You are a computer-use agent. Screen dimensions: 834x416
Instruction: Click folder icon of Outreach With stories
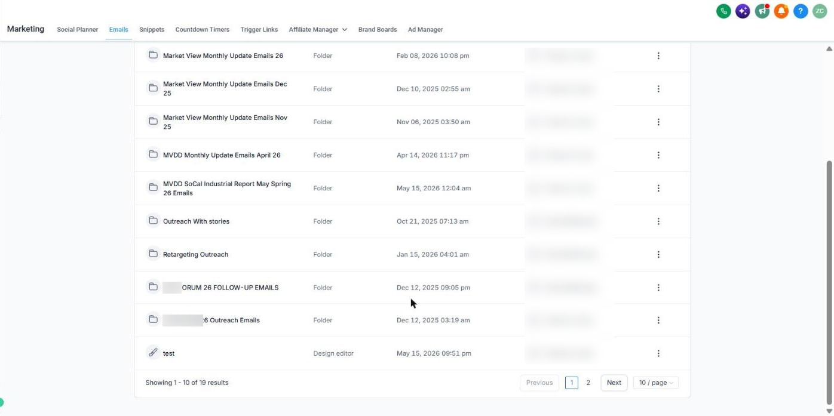pyautogui.click(x=153, y=220)
